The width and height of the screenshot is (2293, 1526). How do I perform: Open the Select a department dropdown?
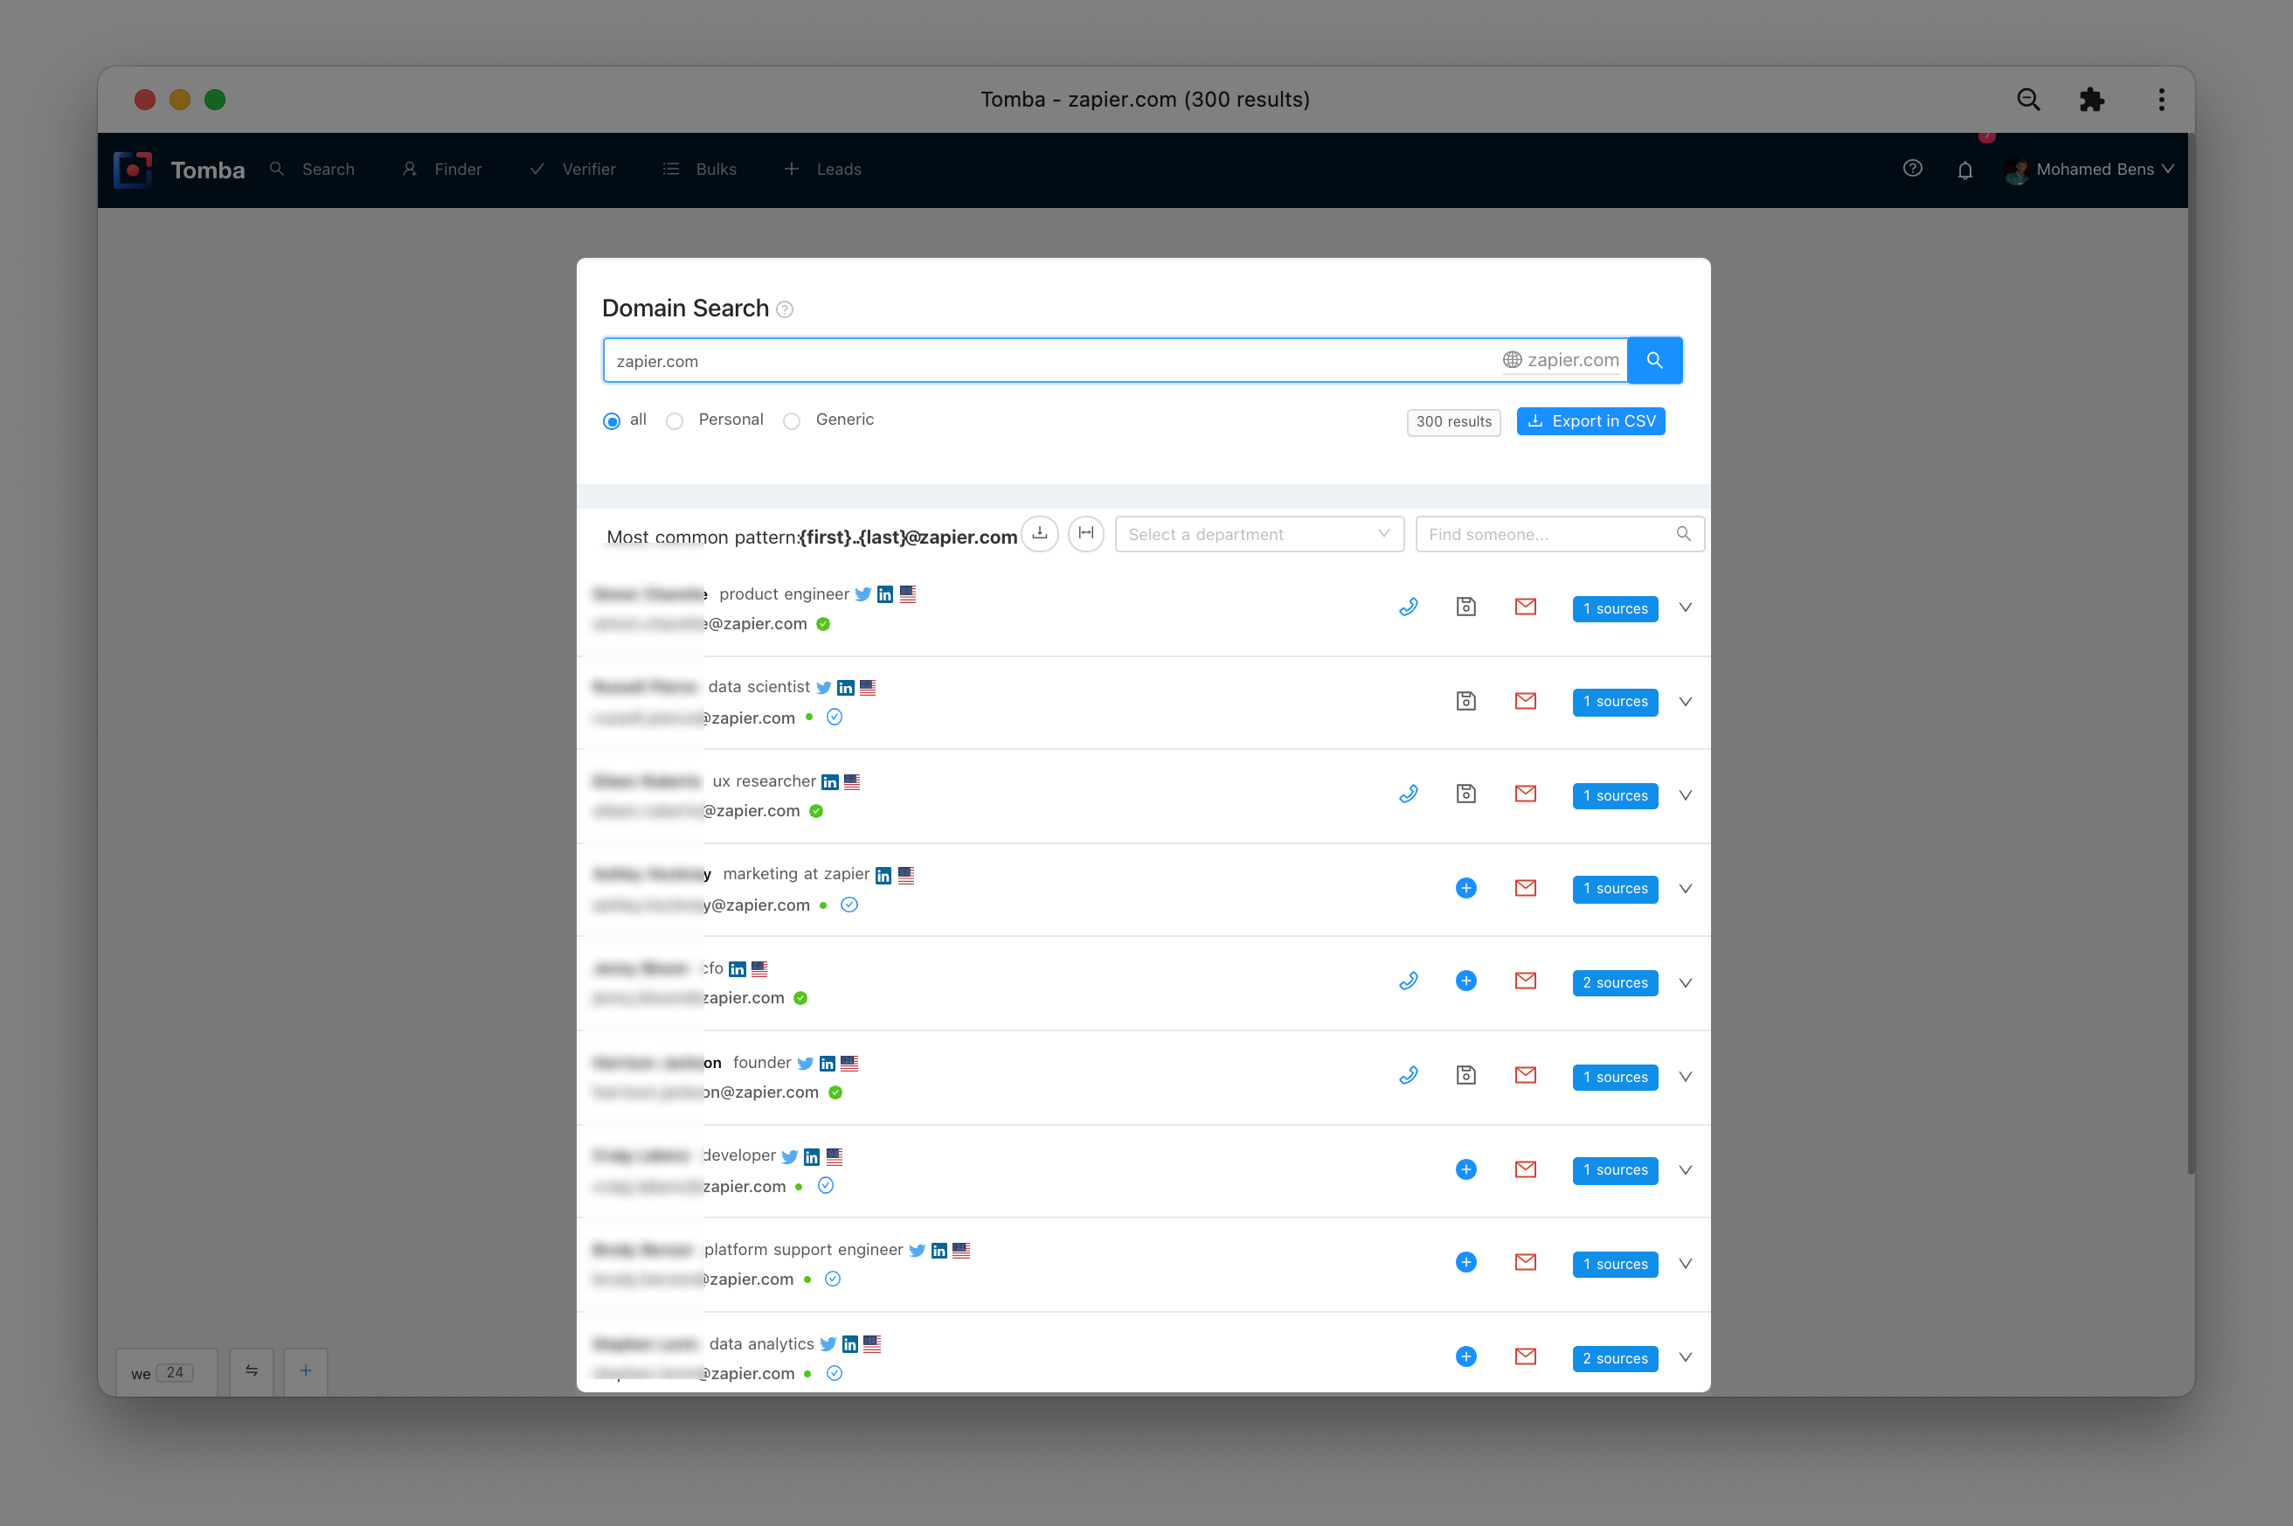click(1259, 533)
